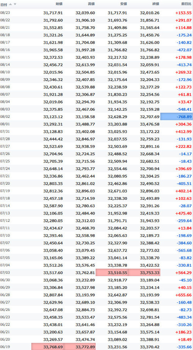
Task: Click the 07/03 date cell
Action: point(5,273)
